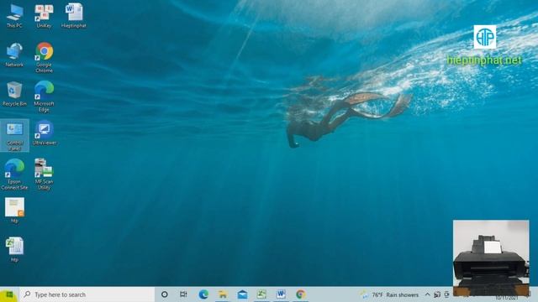Open the Windows Start menu

[9, 294]
